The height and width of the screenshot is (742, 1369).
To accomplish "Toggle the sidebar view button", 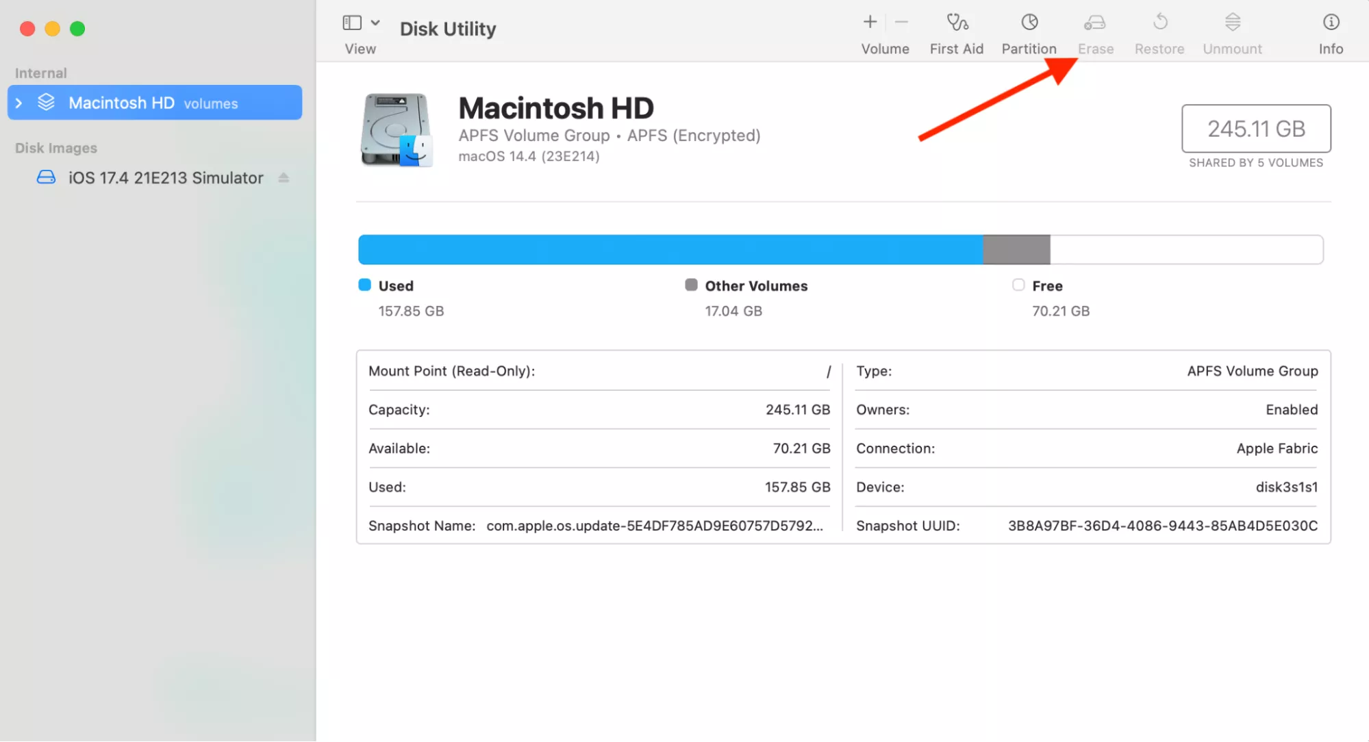I will click(352, 23).
